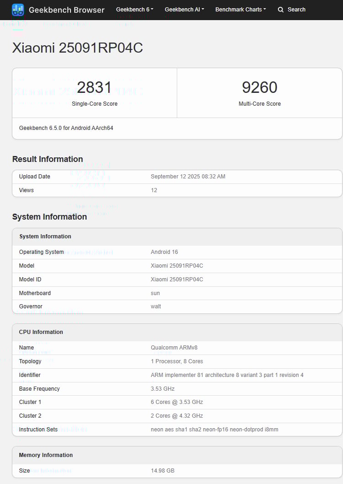This screenshot has height=484, width=343.
Task: Click the Identifier label
Action: [x=30, y=375]
